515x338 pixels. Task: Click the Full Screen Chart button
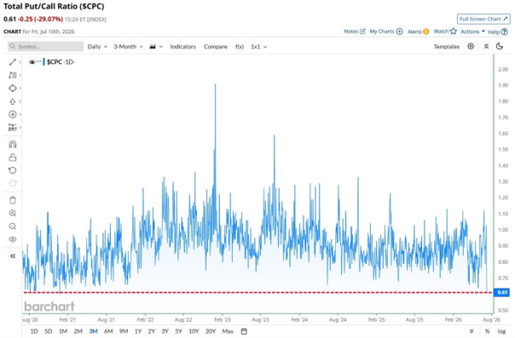click(x=483, y=19)
